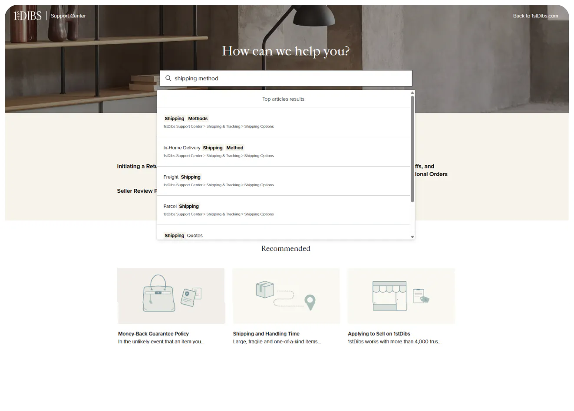The width and height of the screenshot is (574, 411).
Task: Click 'Seller Review' partially hidden link
Action: tap(137, 191)
